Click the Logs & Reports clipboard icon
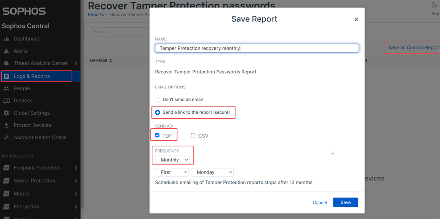440x219 pixels. click(x=6, y=76)
